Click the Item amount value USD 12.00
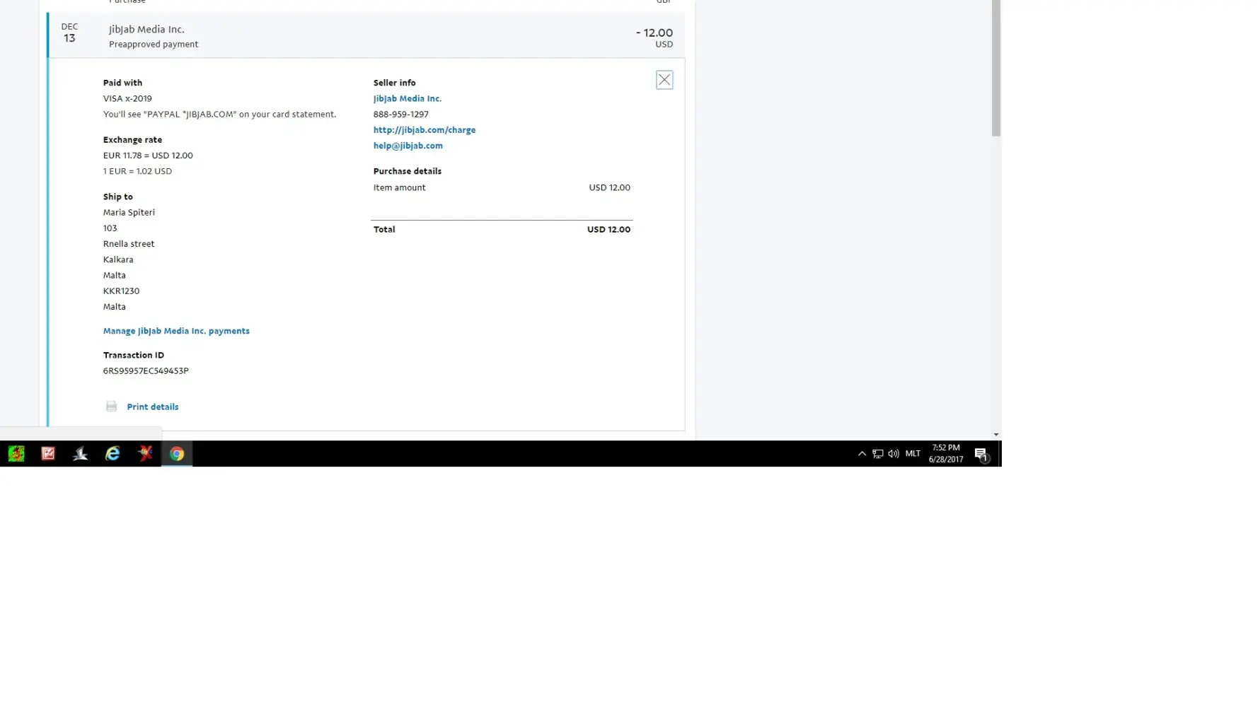The image size is (1258, 707). point(609,187)
